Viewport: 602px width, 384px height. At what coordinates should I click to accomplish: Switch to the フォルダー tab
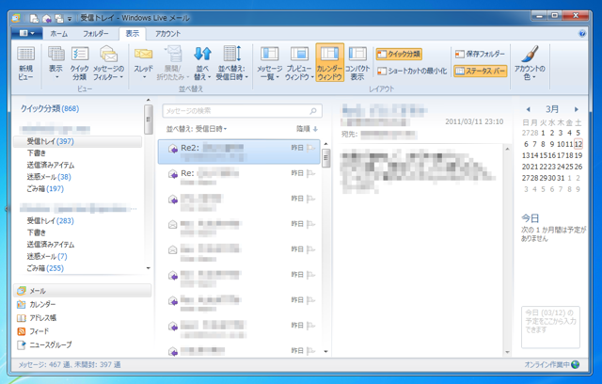click(x=96, y=34)
